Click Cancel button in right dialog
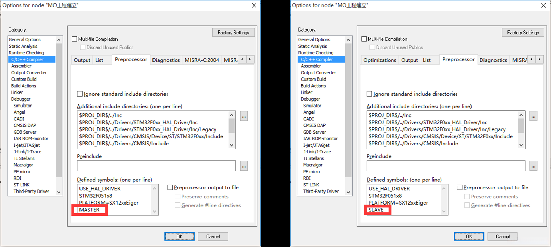 [x=503, y=236]
